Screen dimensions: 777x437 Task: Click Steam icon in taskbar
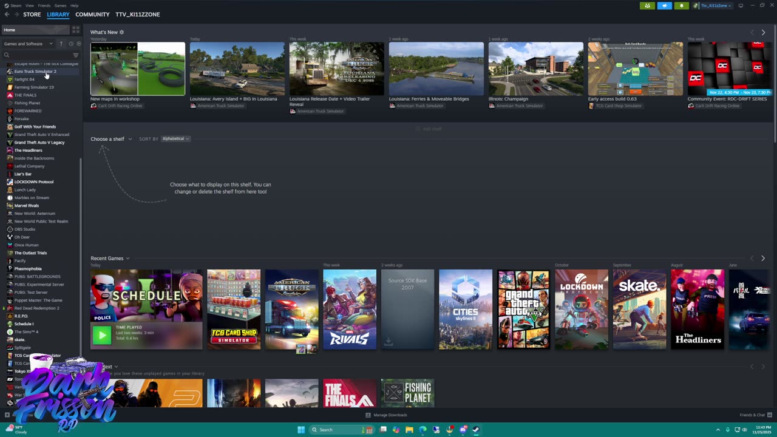(476, 430)
